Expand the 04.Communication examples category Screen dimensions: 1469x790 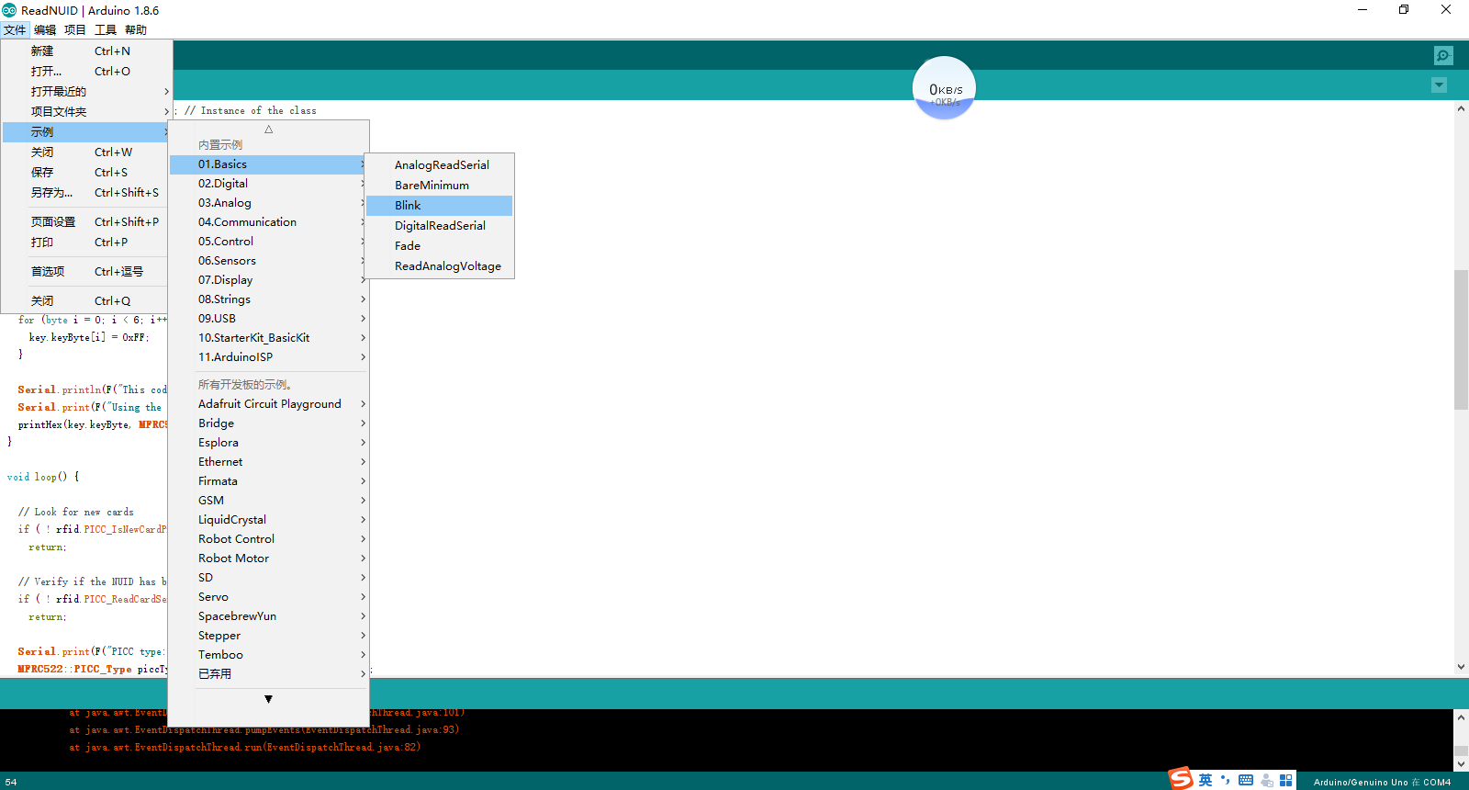point(269,222)
